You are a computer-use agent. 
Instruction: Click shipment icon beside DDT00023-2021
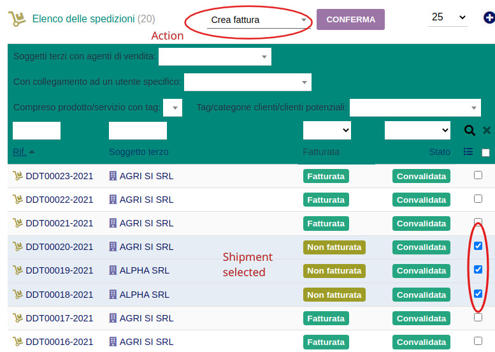(18, 176)
